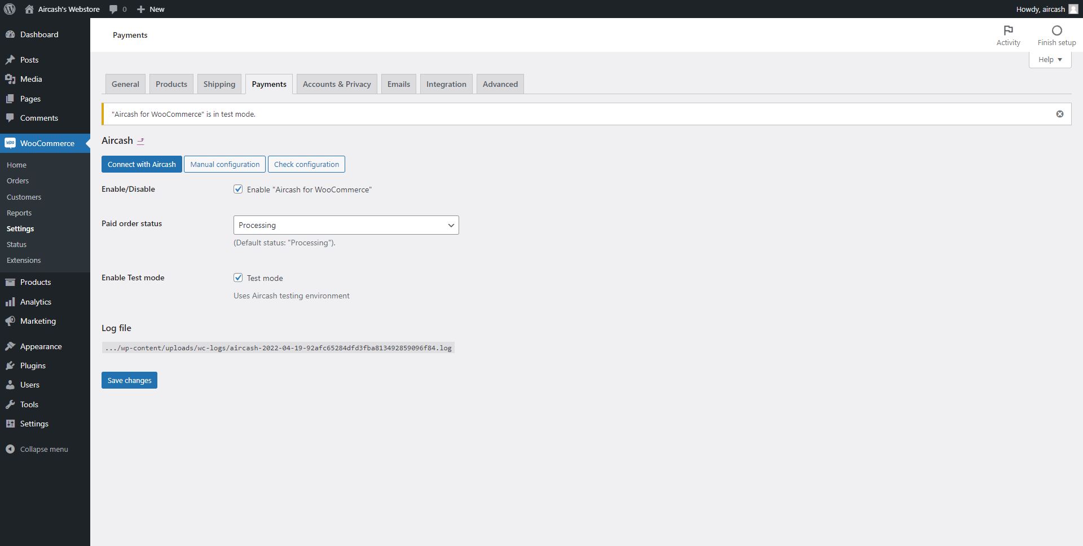Open WooCommerce Home submenu link

[16, 165]
